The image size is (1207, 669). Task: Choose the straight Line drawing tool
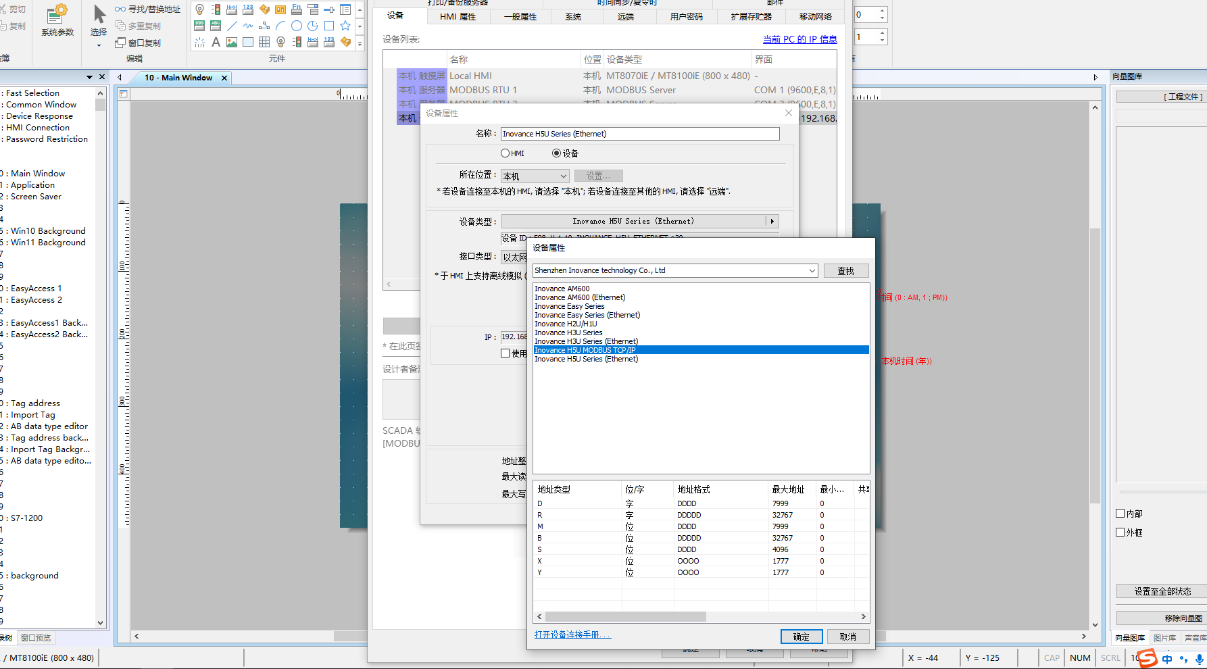tap(232, 26)
